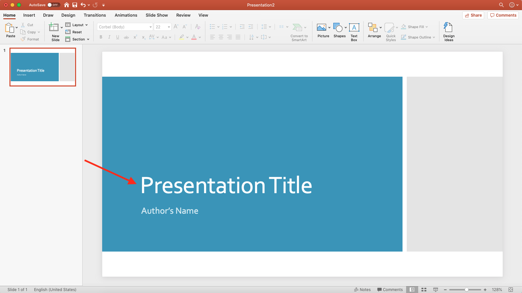Click the Copy icon

click(23, 32)
